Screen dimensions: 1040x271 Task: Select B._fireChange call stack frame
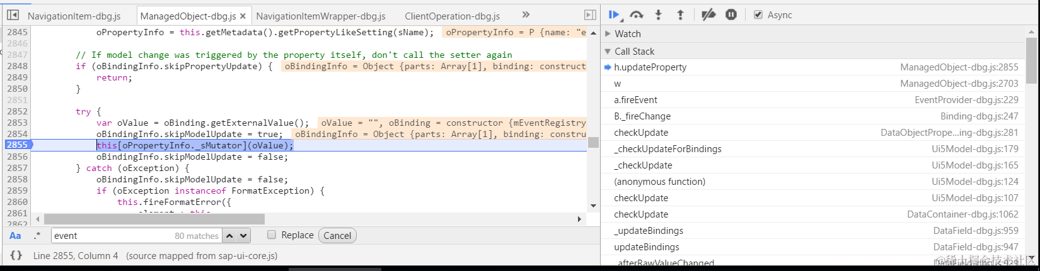pos(814,116)
